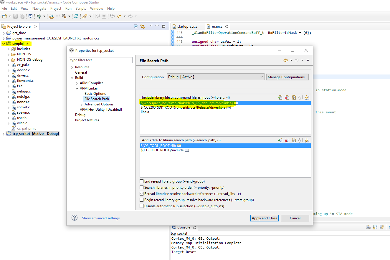Collapse the Build tree node

tap(72, 78)
